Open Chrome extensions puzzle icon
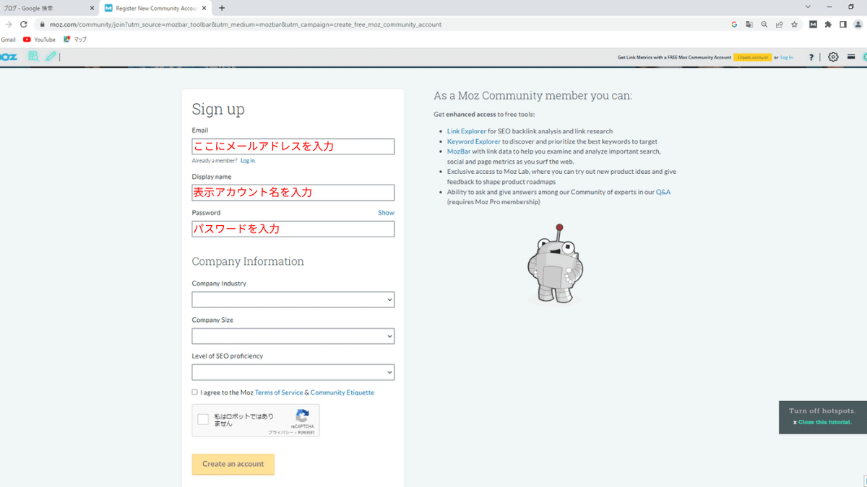The width and height of the screenshot is (867, 487). 828,24
